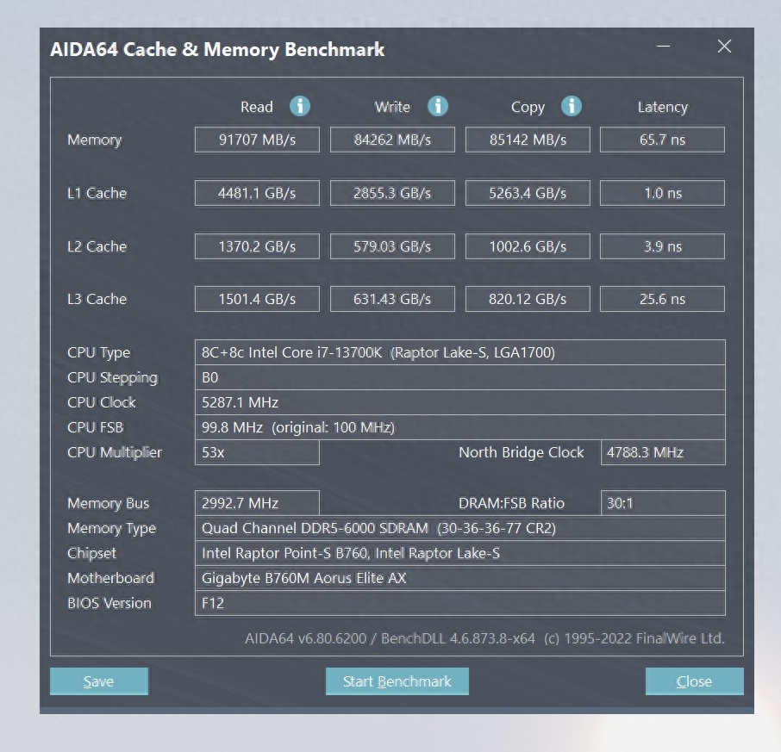The width and height of the screenshot is (781, 752).
Task: Select Memory latency 65.7 ns
Action: coord(662,140)
